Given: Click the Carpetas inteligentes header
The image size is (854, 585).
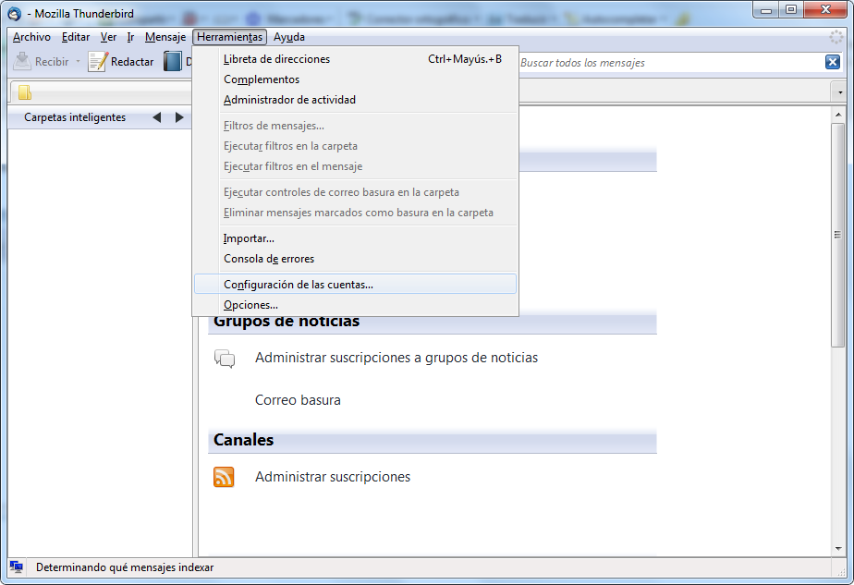Looking at the screenshot, I should point(75,117).
